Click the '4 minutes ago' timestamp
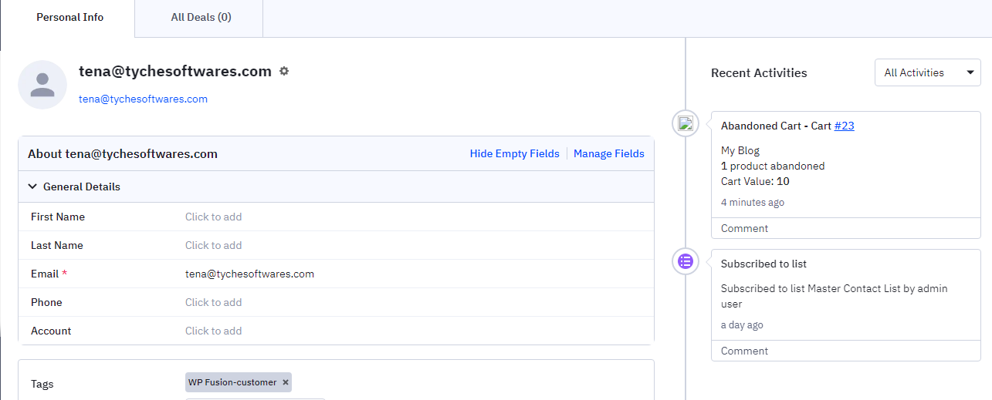 753,203
